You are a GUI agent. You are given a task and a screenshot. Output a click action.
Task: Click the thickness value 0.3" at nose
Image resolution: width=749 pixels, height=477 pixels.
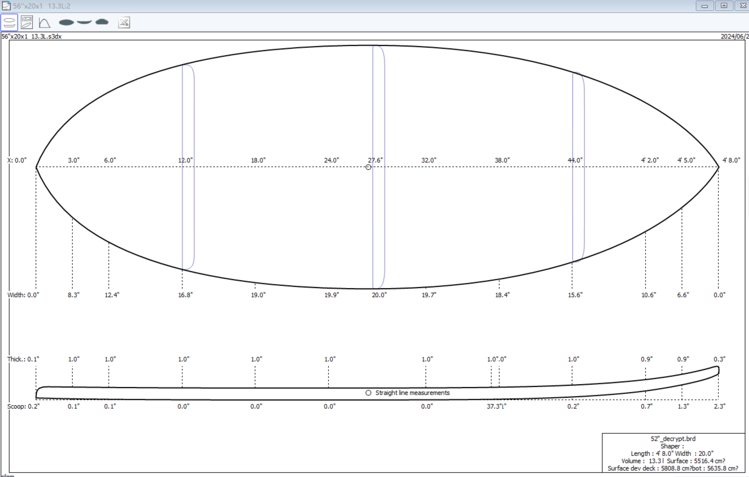719,359
